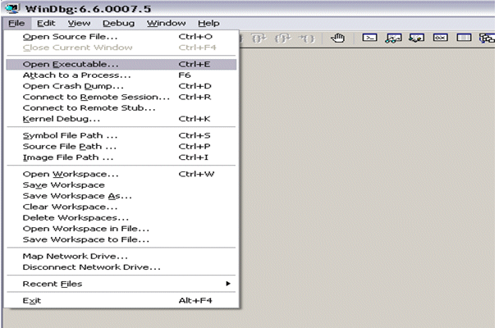
Task: Open the Command window toolbar icon
Action: (370, 38)
